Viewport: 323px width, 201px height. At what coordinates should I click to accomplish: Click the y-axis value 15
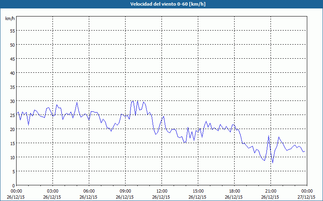[13, 143]
